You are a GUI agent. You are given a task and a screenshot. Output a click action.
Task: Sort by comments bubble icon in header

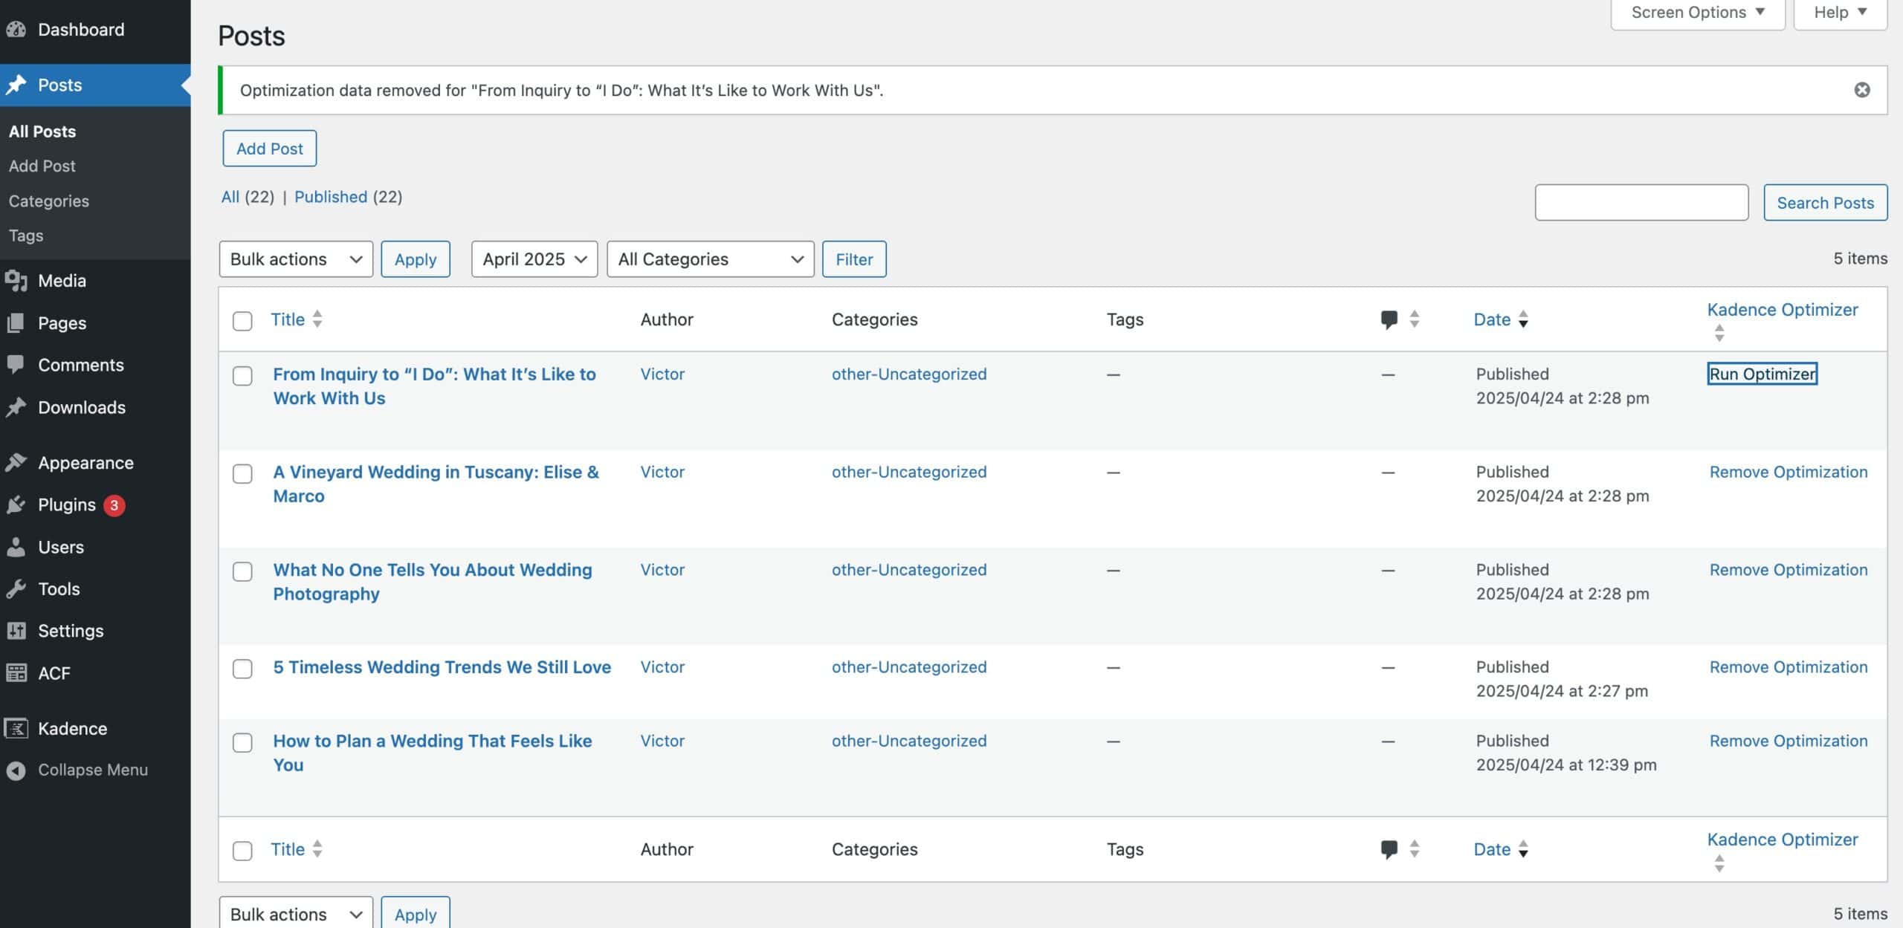(x=1389, y=319)
